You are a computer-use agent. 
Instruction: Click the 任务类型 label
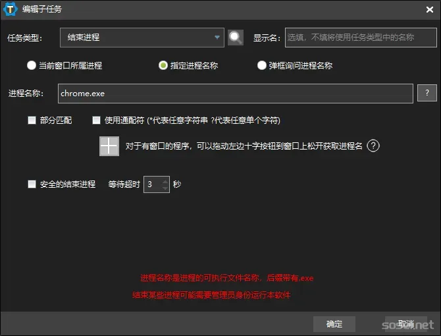coord(25,38)
